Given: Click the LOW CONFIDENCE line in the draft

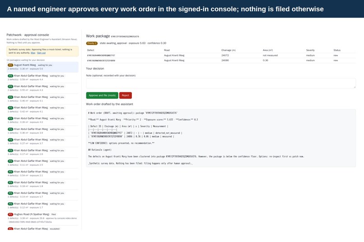Looking at the screenshot, I should pos(121,143).
